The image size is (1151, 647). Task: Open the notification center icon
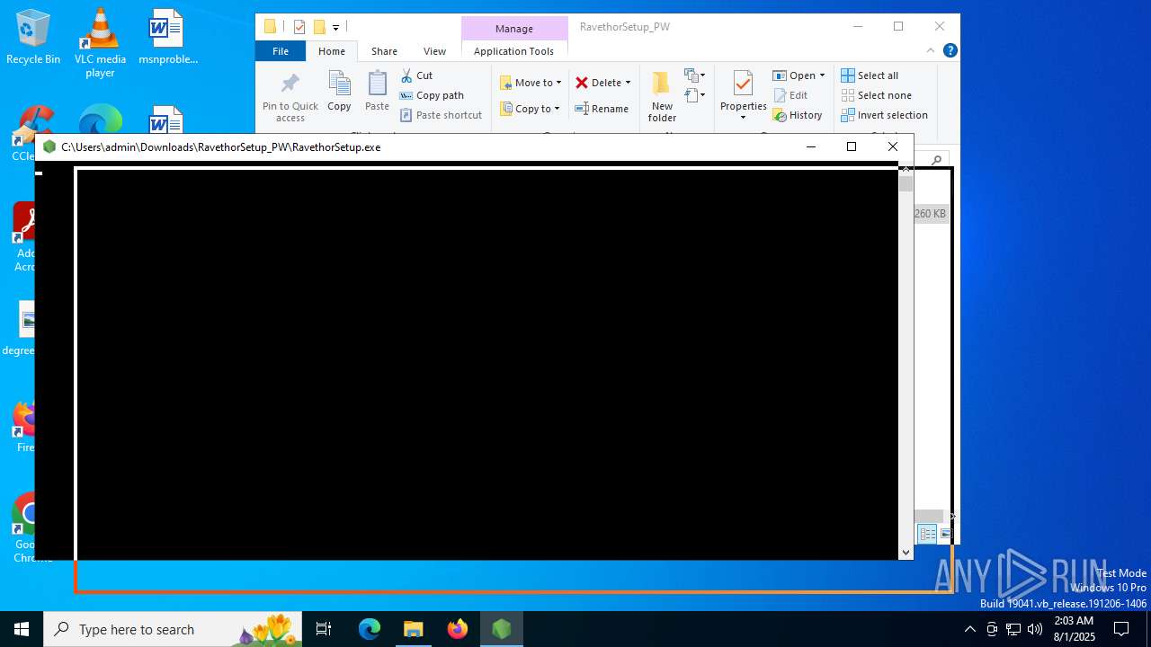[1121, 629]
